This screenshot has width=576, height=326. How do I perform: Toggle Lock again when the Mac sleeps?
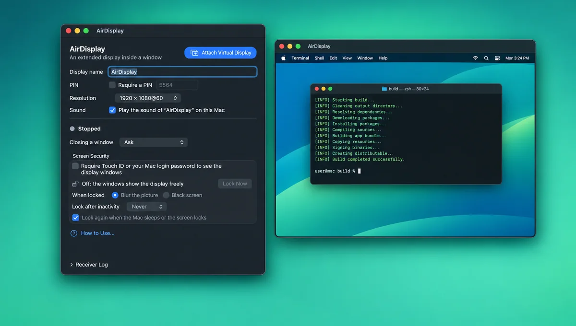pos(75,218)
